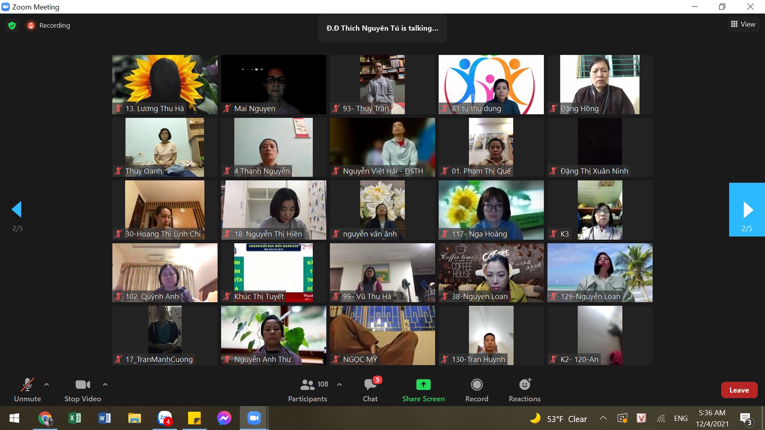Open the View layout menu

pos(743,24)
